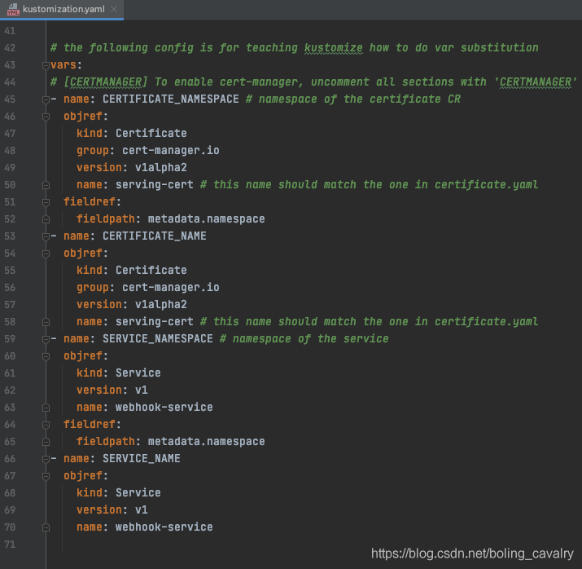This screenshot has width=582, height=569.
Task: Click 'cert-manager.io' on line 48
Action: pyautogui.click(x=171, y=151)
